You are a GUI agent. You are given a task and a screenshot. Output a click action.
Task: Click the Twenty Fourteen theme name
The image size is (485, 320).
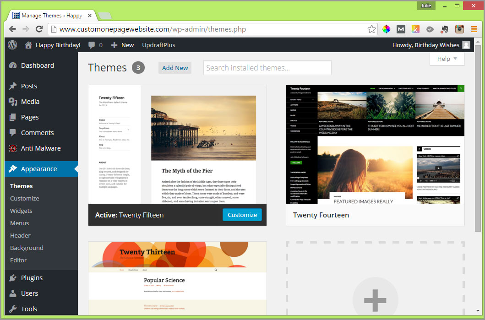pyautogui.click(x=321, y=215)
